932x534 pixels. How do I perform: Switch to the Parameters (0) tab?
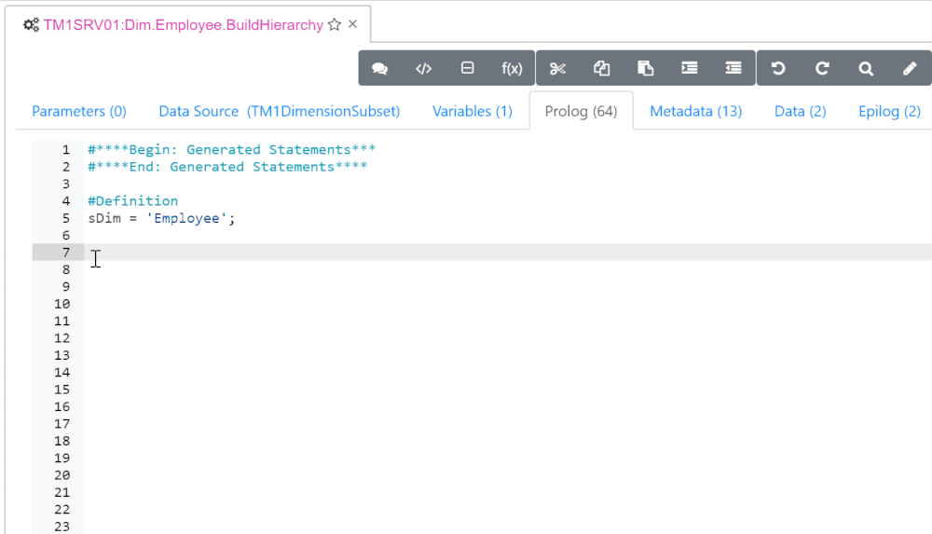79,111
